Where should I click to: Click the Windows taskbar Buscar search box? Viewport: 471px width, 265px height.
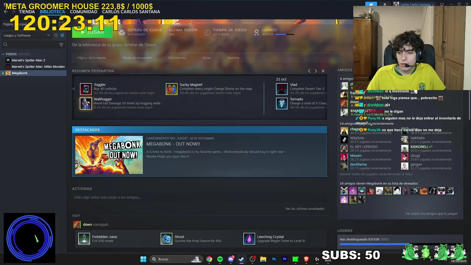pos(176,259)
